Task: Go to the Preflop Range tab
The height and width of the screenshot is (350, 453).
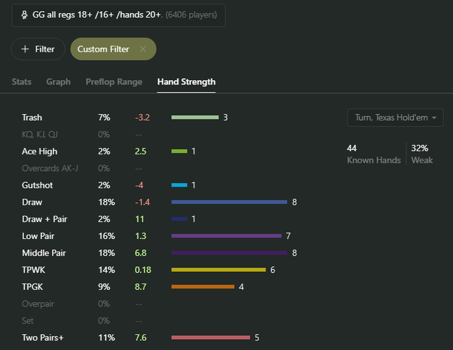Action: tap(114, 82)
